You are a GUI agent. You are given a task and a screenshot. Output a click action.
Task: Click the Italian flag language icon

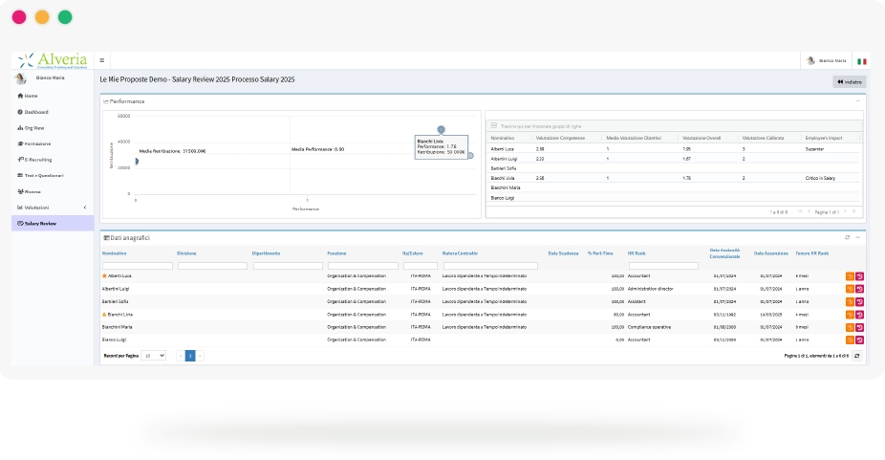(861, 61)
